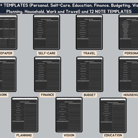138x138 pixels.
Task: Open the Budget template tablet preview
Action: coord(90,74)
